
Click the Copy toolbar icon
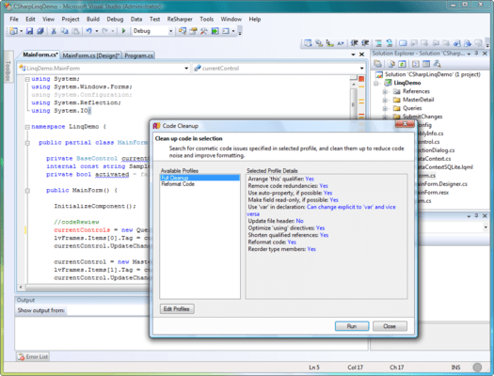point(64,31)
